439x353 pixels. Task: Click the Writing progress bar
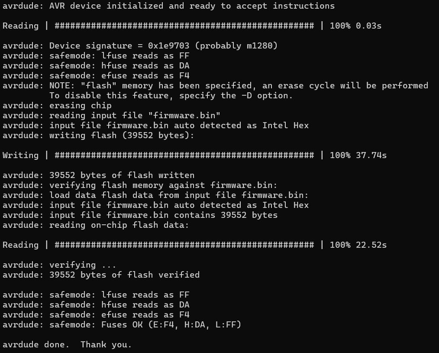point(184,155)
